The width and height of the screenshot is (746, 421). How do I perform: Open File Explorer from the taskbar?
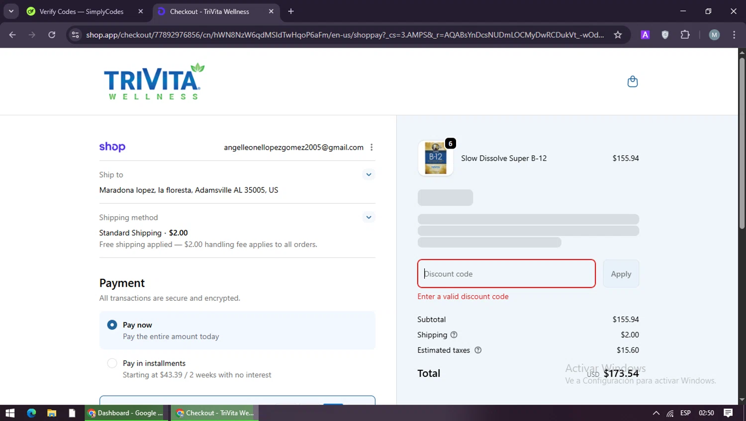52,413
